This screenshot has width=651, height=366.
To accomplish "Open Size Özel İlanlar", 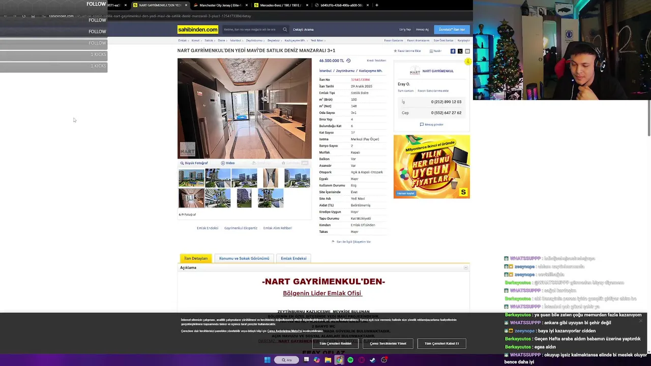I will pyautogui.click(x=443, y=40).
